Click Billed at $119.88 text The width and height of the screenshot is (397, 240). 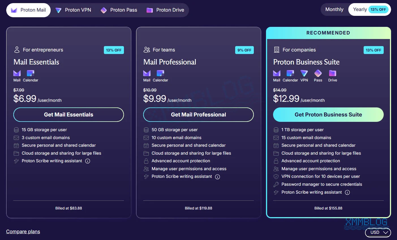(198, 208)
